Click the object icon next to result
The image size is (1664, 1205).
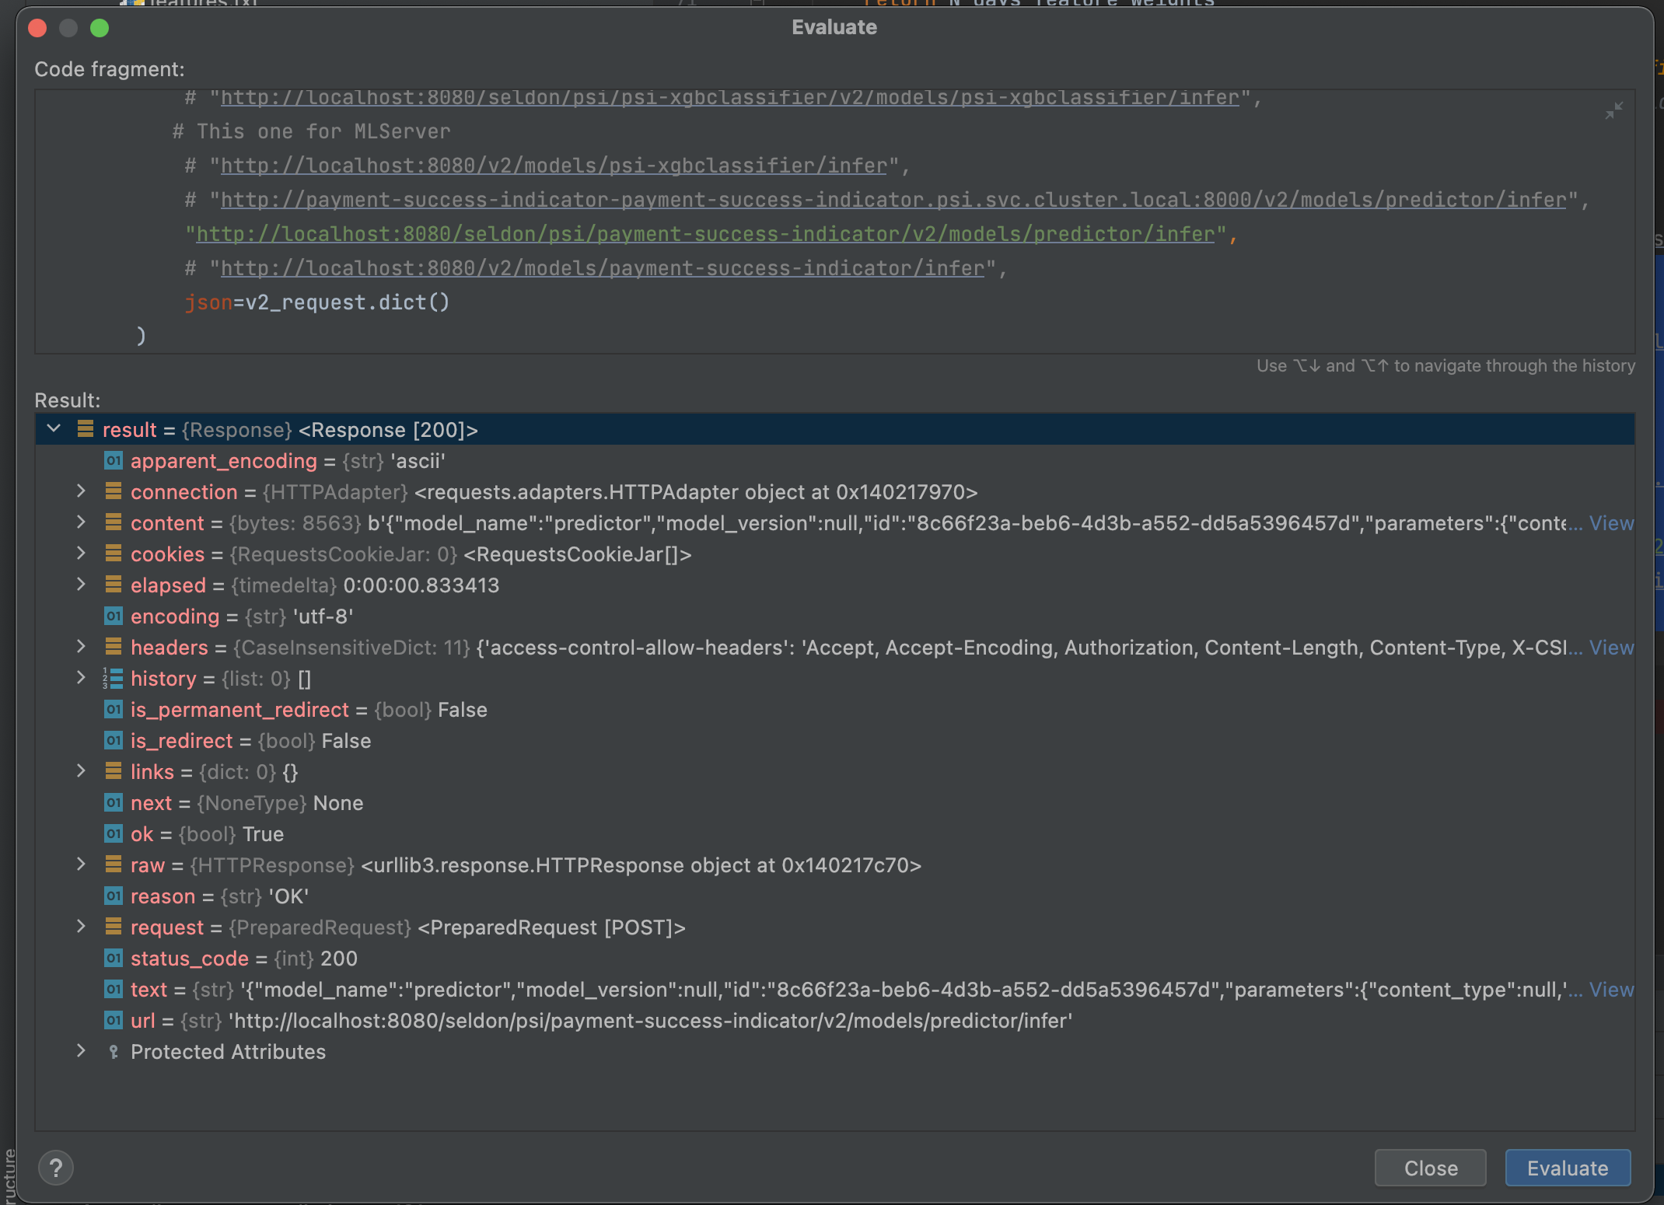[x=86, y=429]
